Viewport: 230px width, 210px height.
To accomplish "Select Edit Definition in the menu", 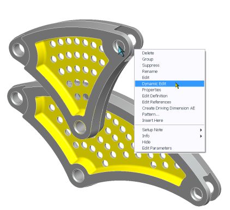I will pos(155,96).
